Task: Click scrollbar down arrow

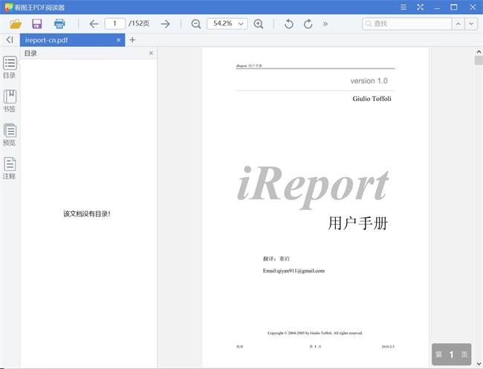Action: (x=479, y=364)
